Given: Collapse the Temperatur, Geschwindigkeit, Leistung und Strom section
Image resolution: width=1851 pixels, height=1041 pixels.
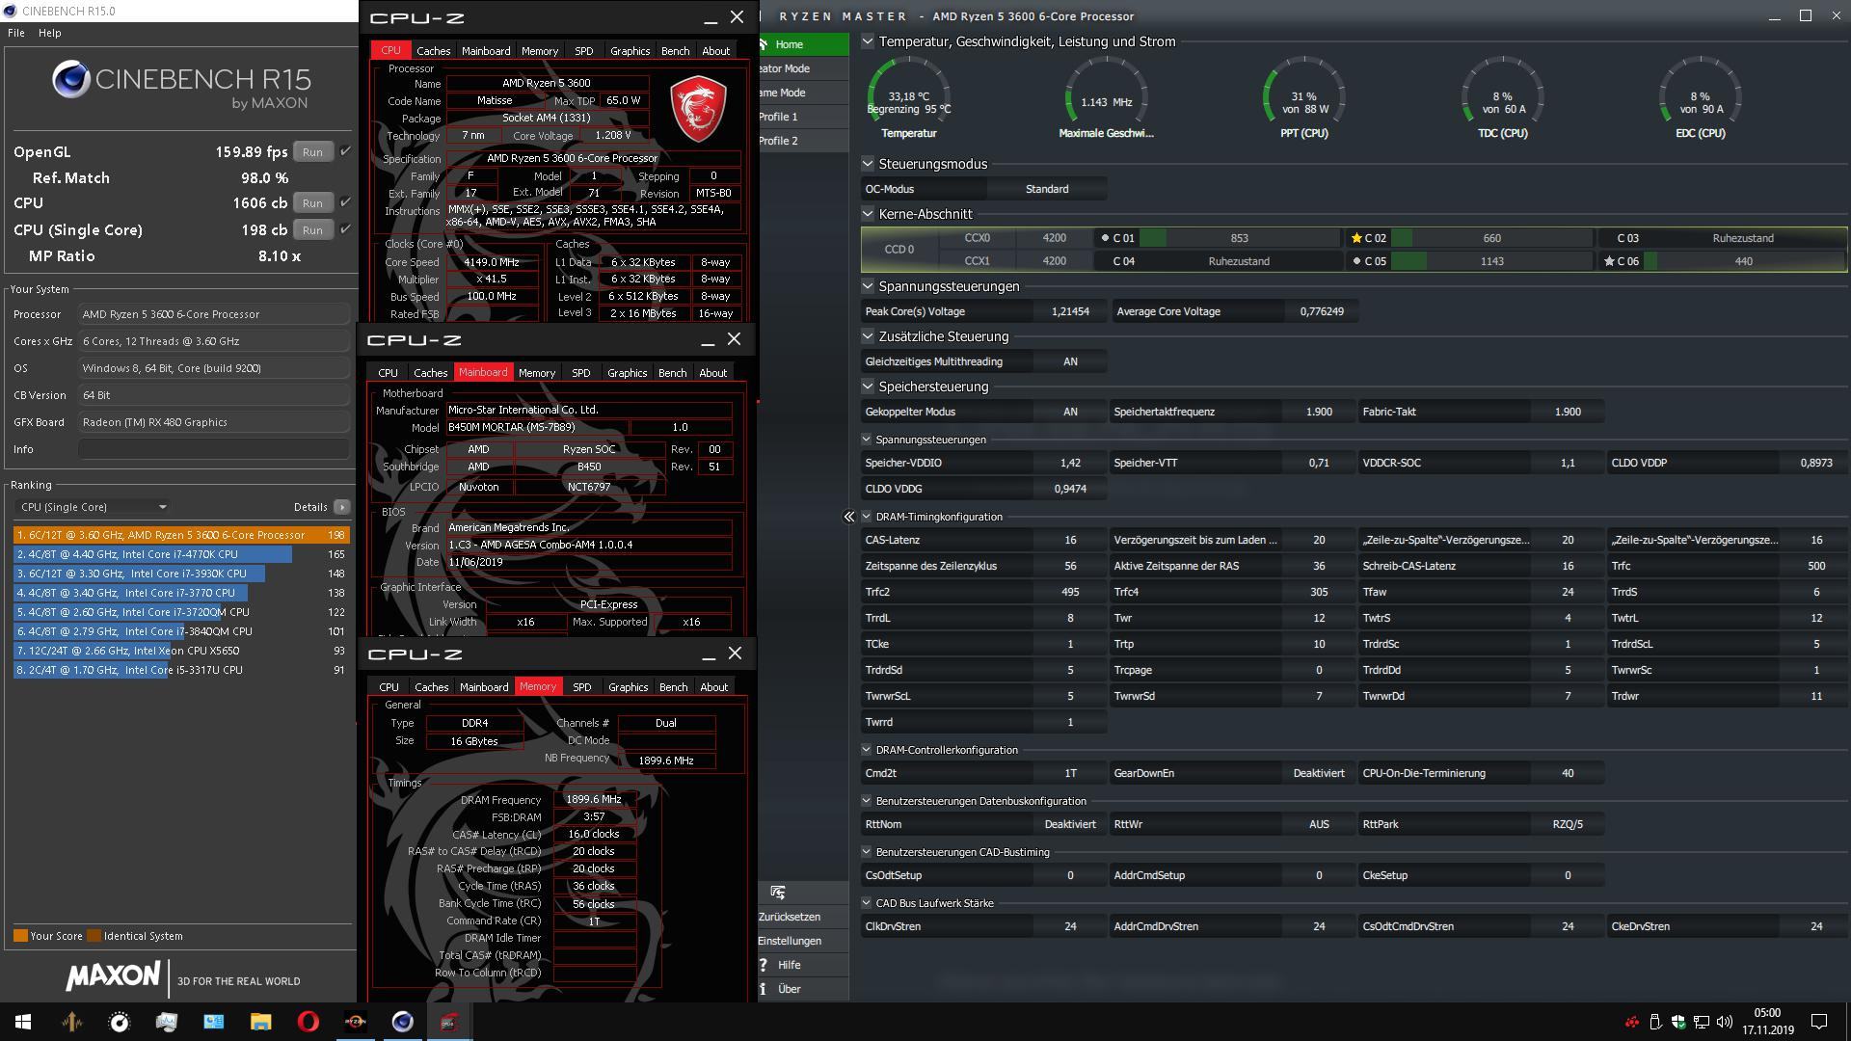Looking at the screenshot, I should point(868,41).
